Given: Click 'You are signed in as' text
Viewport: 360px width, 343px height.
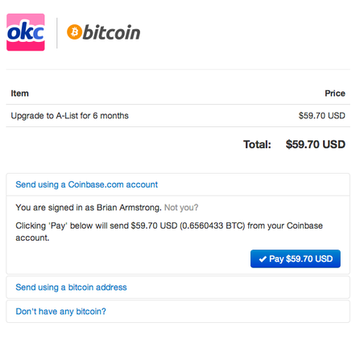Looking at the screenshot, I should point(55,208).
